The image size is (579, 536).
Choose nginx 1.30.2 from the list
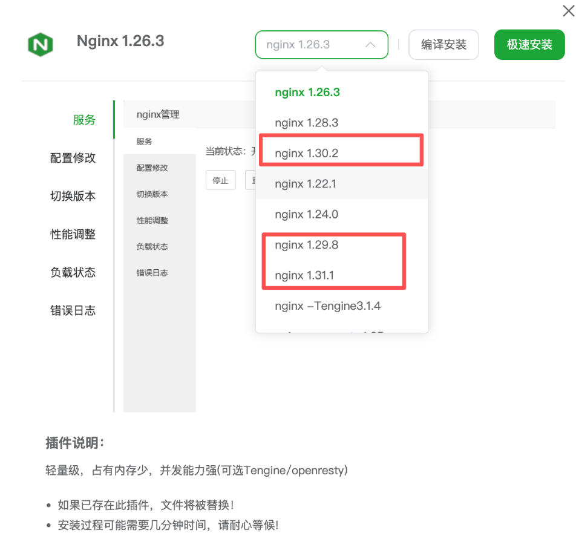coord(342,153)
